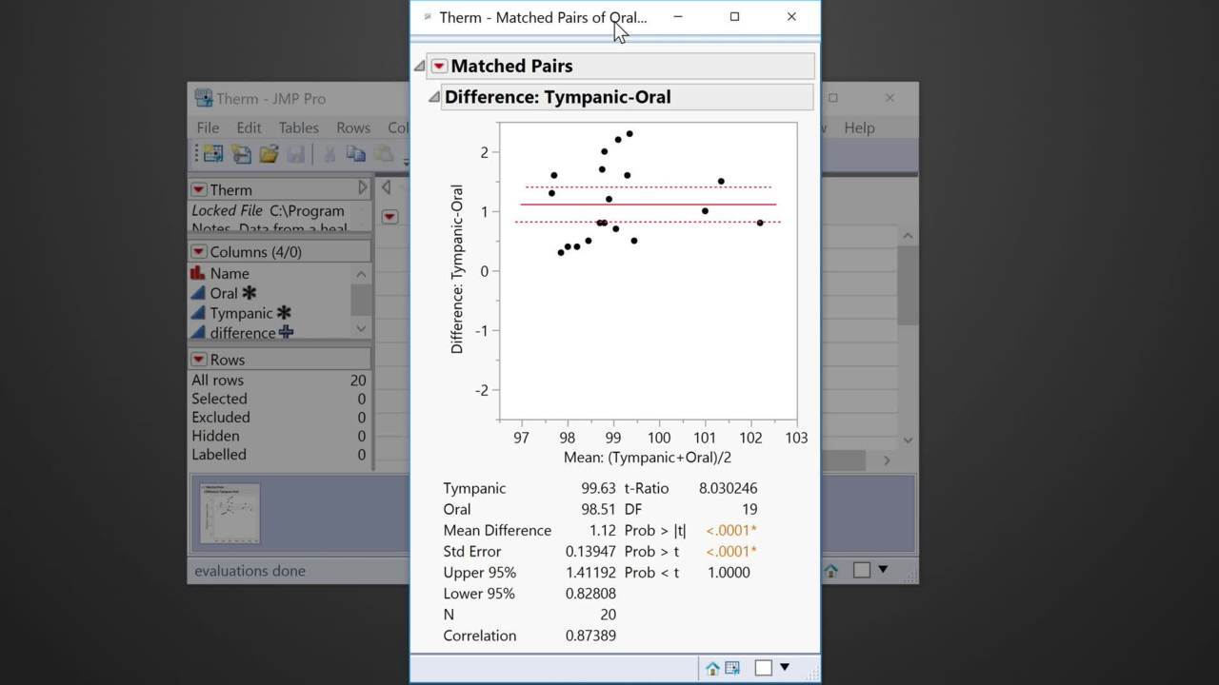The height and width of the screenshot is (685, 1219).
Task: Open the File menu
Action: point(208,127)
